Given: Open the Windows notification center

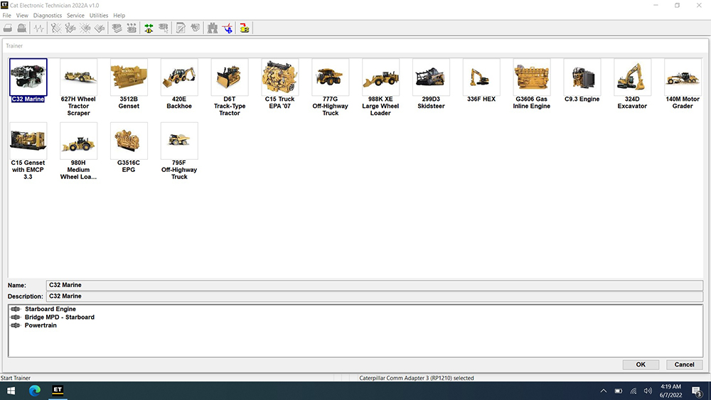Looking at the screenshot, I should click(697, 391).
